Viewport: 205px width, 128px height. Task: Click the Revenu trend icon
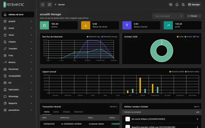click(x=5, y=62)
